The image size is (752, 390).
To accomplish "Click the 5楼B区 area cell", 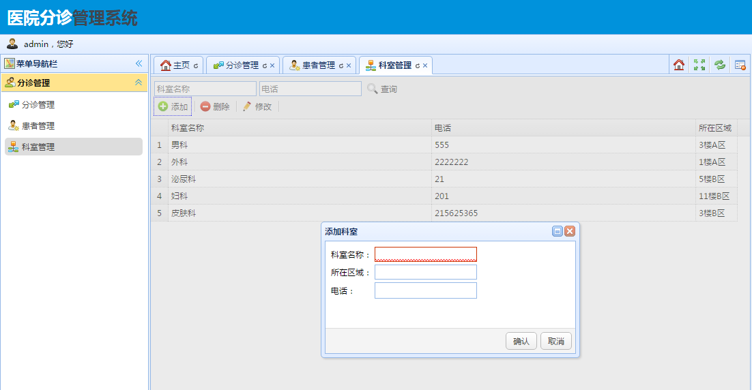I will pos(717,179).
